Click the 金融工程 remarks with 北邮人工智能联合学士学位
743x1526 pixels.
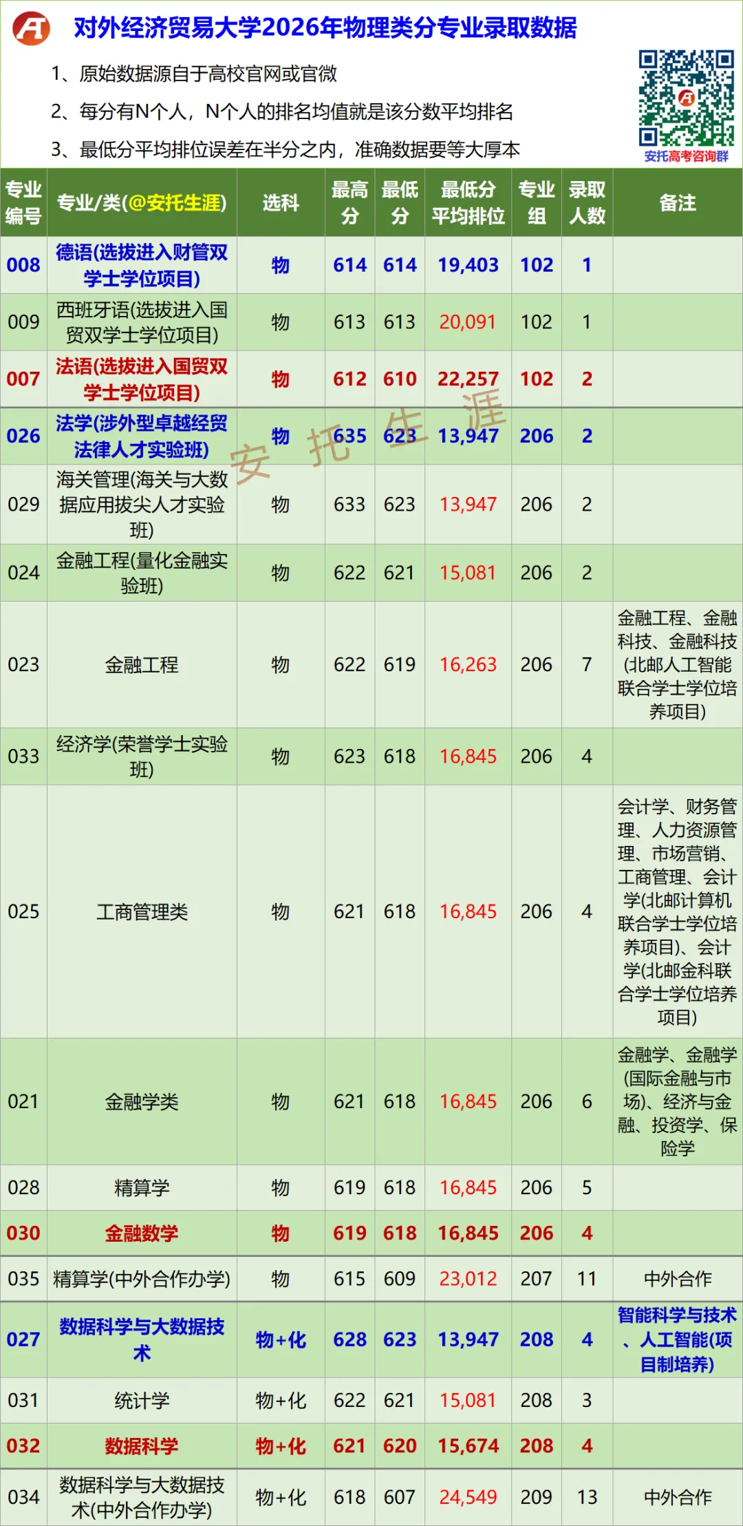[678, 665]
